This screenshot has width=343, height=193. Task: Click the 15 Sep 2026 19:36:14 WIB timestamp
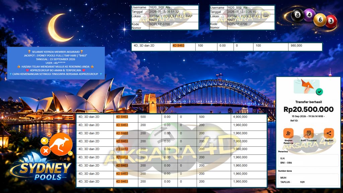[x=308, y=116]
